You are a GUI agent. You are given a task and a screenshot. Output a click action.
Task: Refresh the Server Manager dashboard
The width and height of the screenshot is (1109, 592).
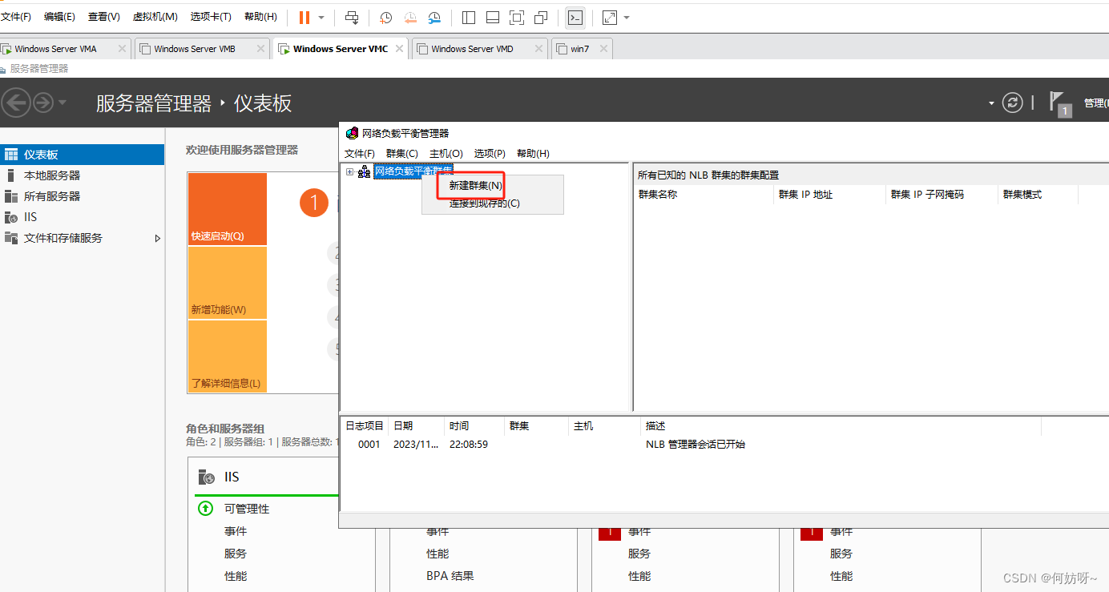tap(1013, 103)
